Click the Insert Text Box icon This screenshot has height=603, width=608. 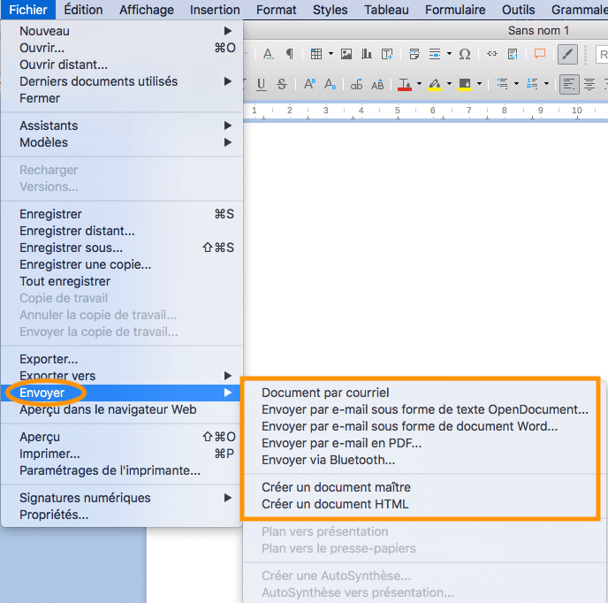point(387,54)
